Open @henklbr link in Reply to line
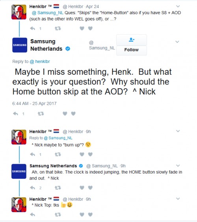 40,61
